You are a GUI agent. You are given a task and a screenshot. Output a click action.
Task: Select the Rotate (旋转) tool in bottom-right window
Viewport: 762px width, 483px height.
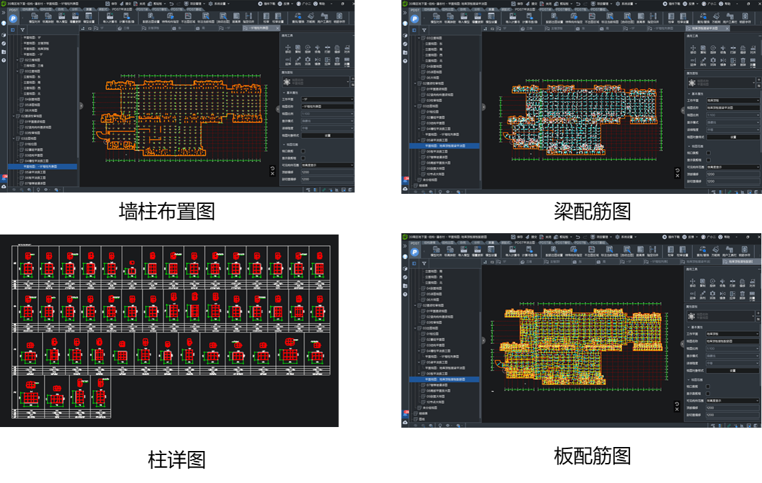tap(713, 282)
